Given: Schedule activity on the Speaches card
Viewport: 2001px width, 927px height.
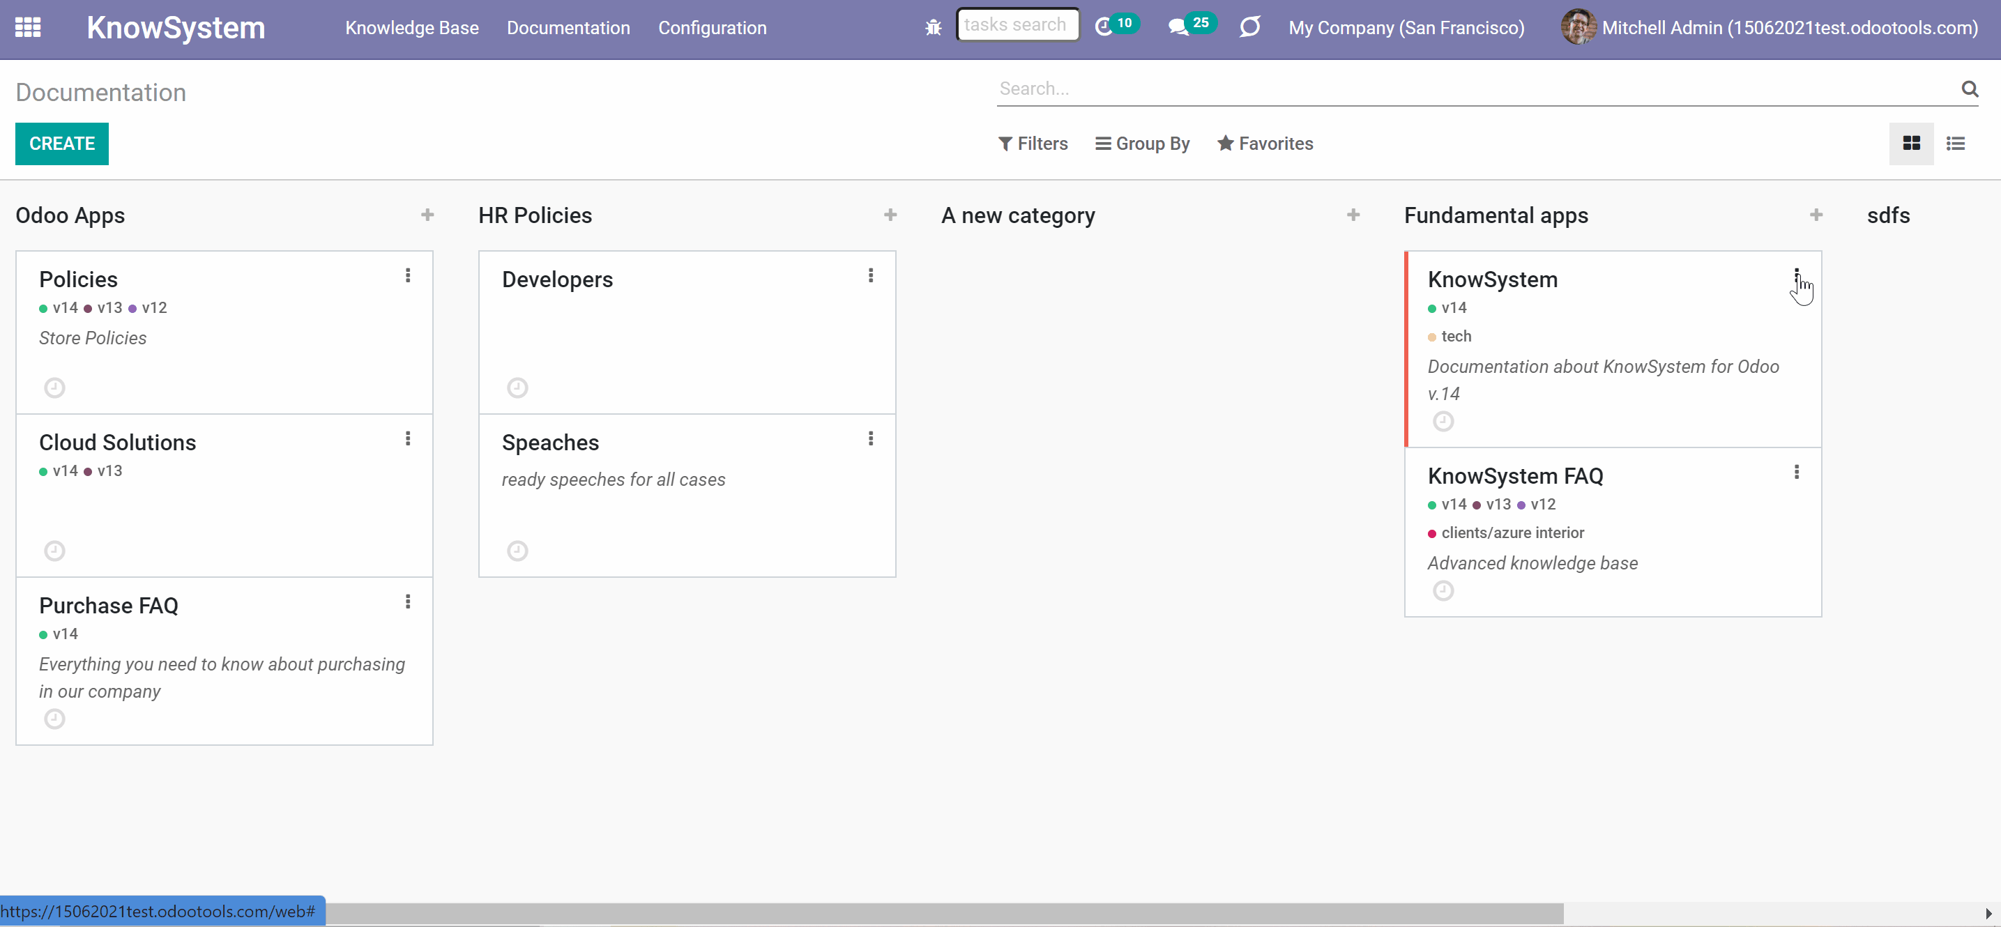Looking at the screenshot, I should (517, 551).
